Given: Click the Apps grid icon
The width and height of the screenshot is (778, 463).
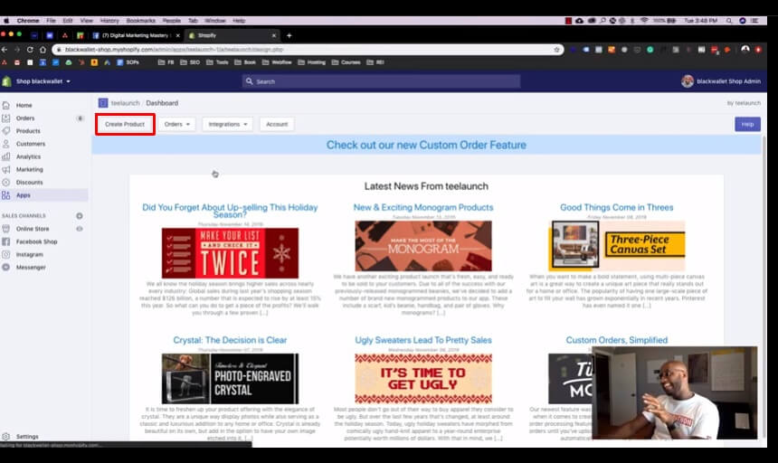Looking at the screenshot, I should (x=6, y=195).
